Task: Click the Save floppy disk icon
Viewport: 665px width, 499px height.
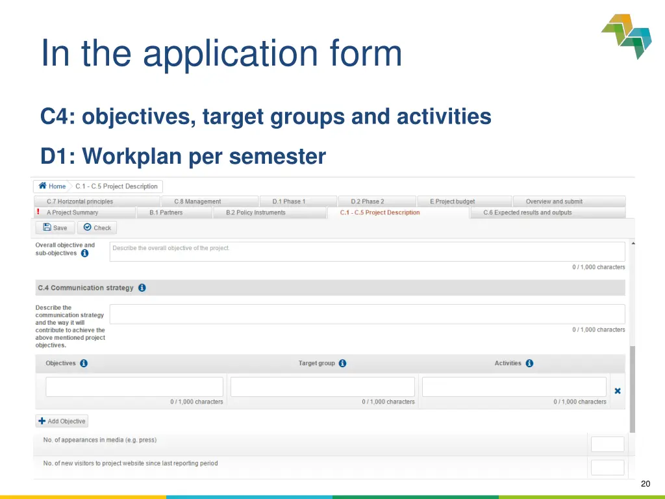Action: pos(47,227)
